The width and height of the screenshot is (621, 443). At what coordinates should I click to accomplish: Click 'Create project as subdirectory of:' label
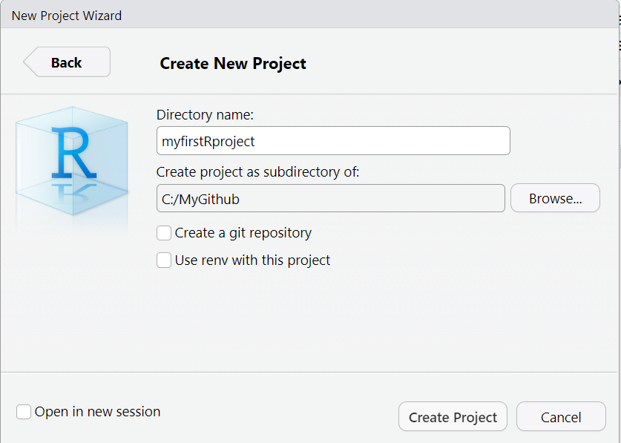pyautogui.click(x=258, y=172)
